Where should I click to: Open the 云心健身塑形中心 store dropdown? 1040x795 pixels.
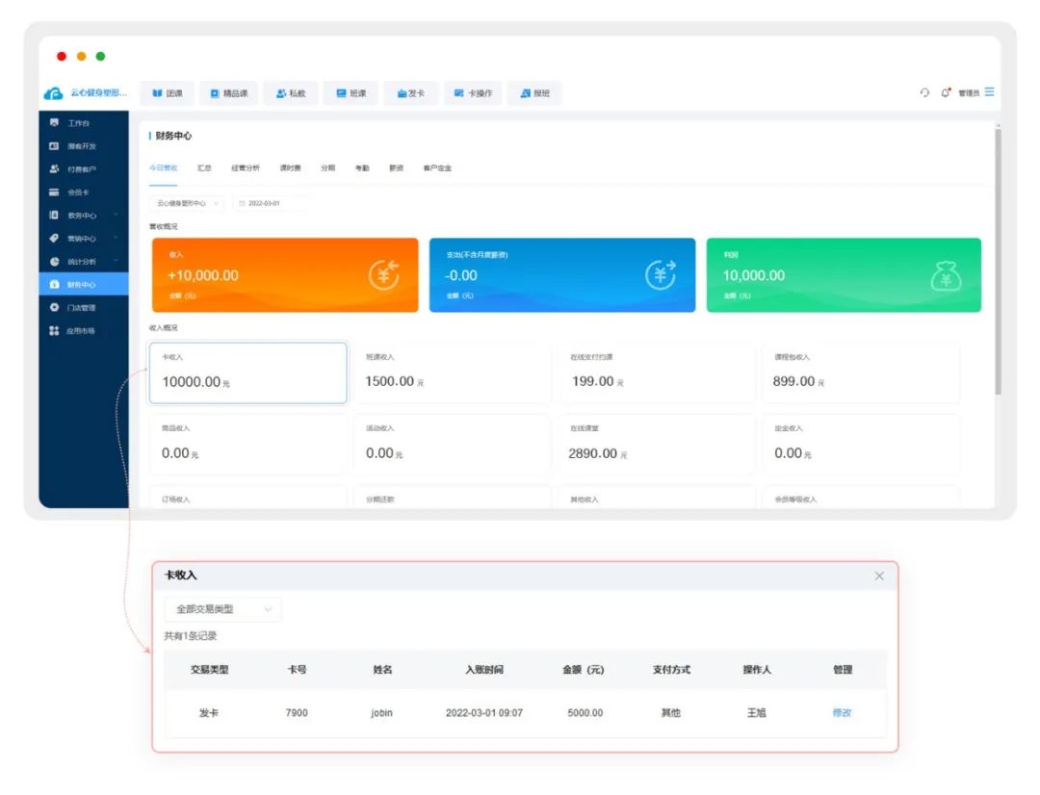[187, 203]
